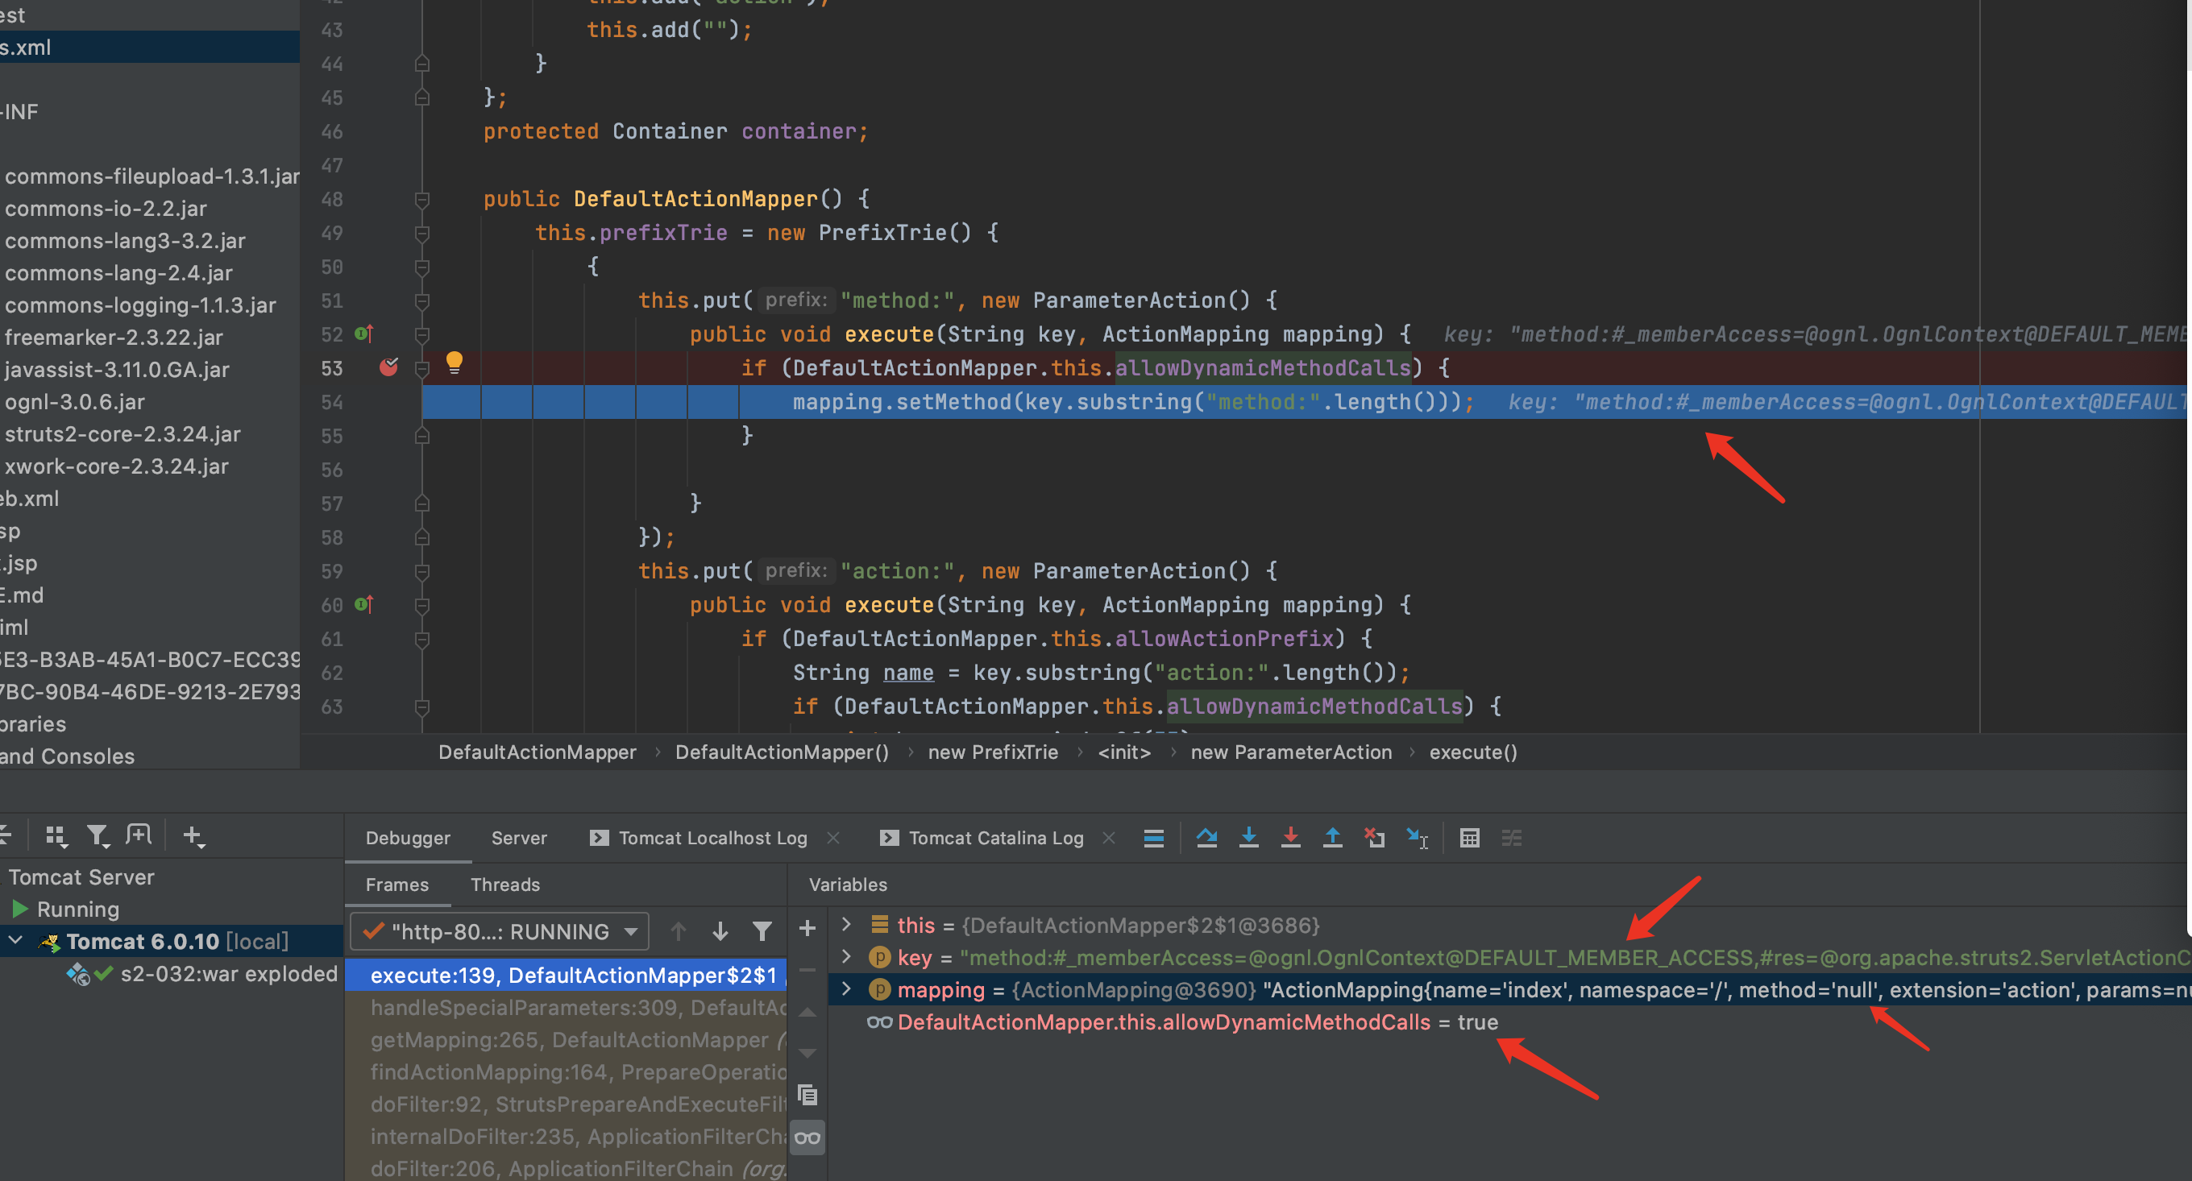Click the Trace Current Stream Chain icon
Screen dimensions: 2192x1181
click(1512, 838)
